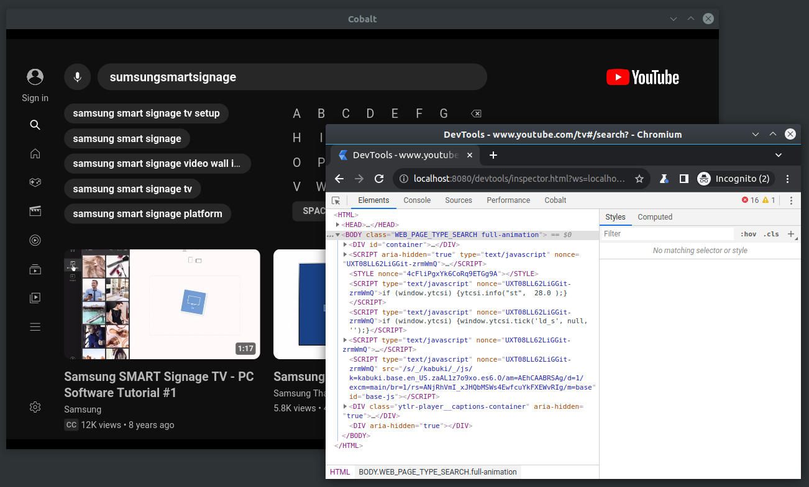Toggle the .cls class editor in Styles pane

click(x=772, y=234)
